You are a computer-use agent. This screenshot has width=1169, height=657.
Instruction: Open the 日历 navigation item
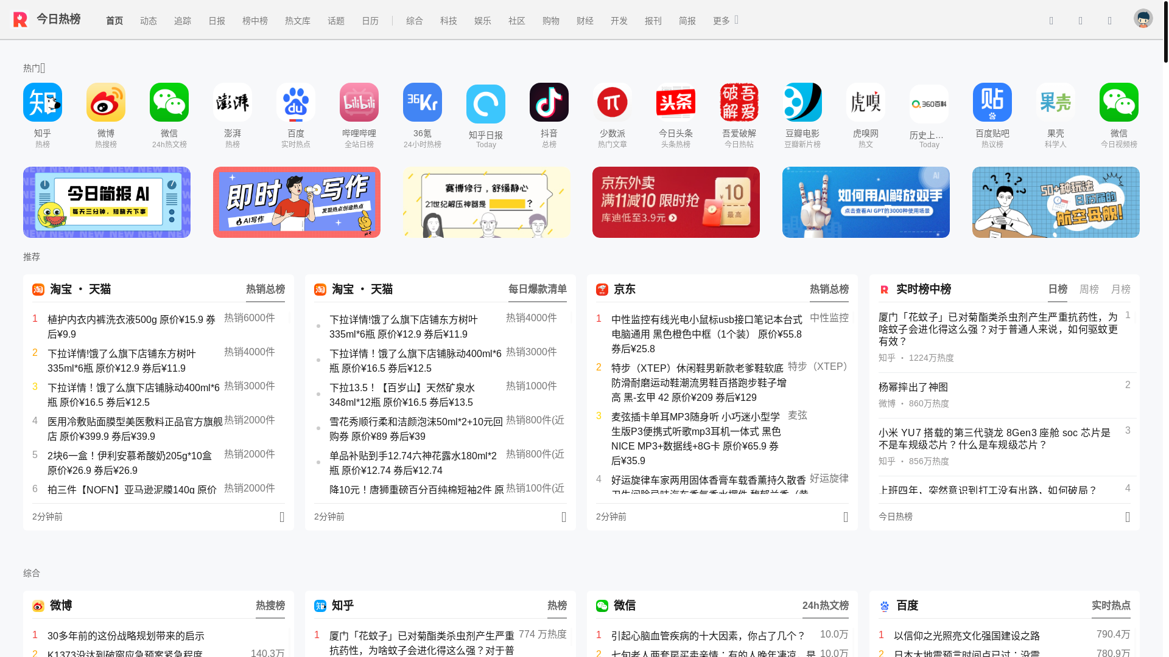click(x=370, y=21)
